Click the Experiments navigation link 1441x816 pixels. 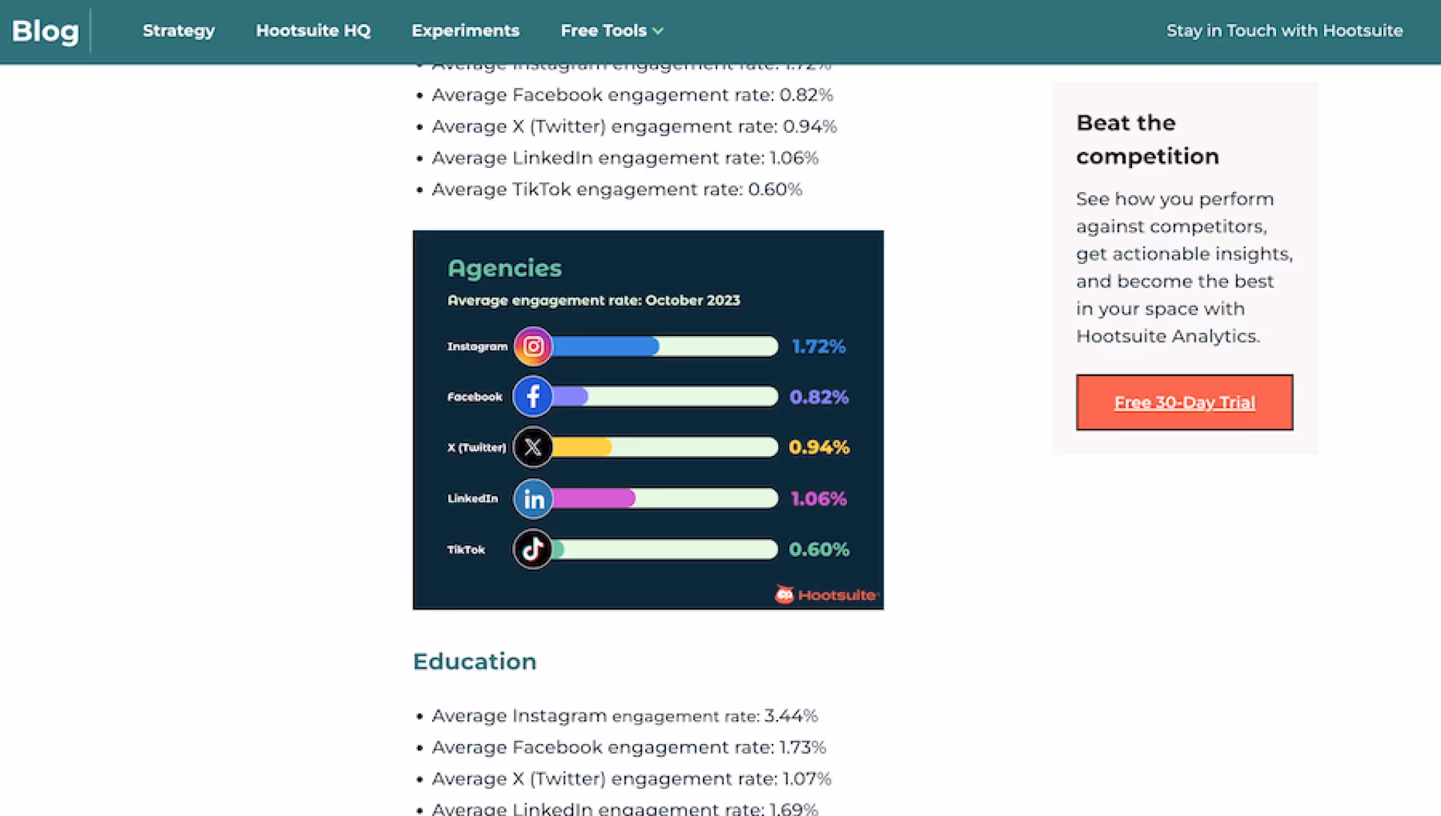point(465,30)
